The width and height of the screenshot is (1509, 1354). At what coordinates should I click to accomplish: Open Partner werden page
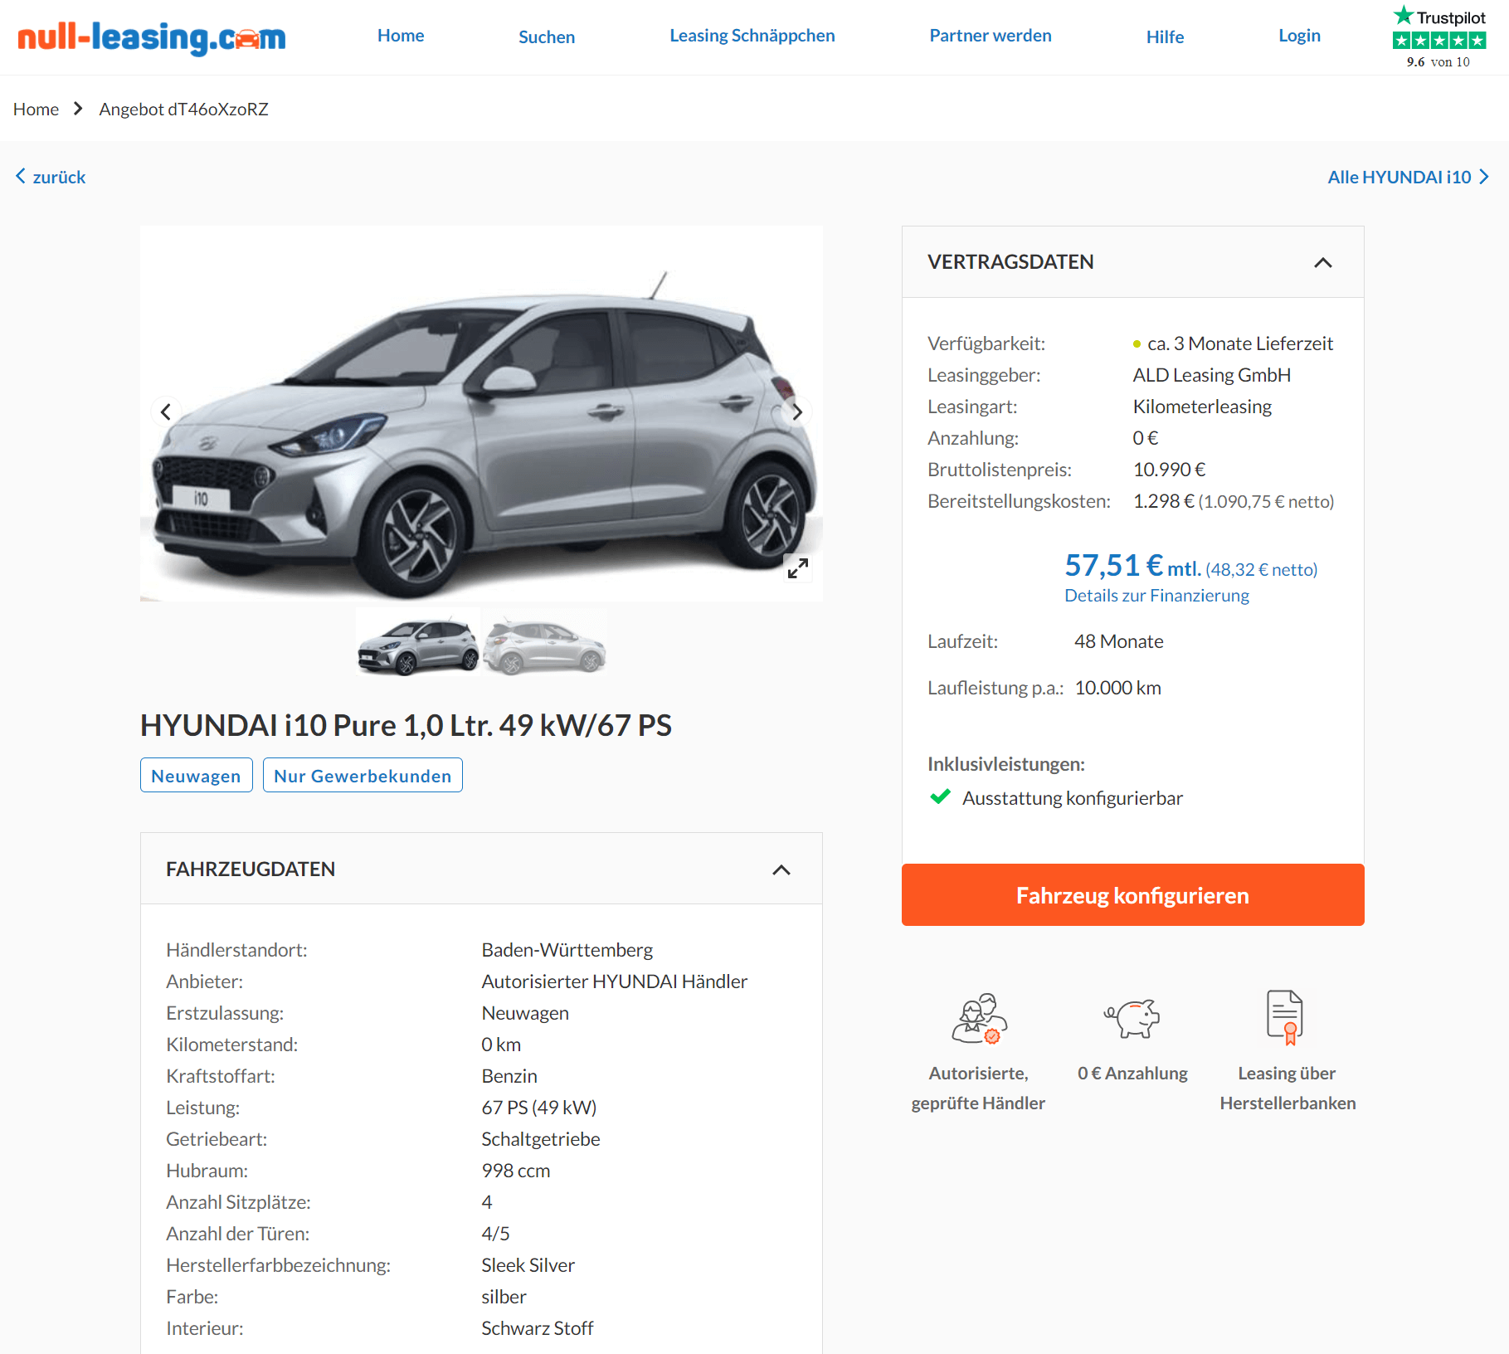pyautogui.click(x=991, y=36)
